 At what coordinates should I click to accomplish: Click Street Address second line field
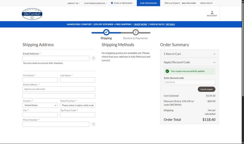click(x=59, y=96)
